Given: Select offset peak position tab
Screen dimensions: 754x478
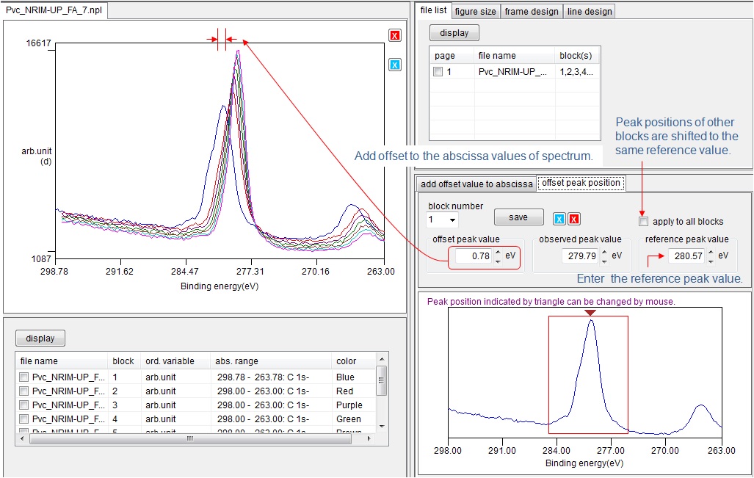Looking at the screenshot, I should click(581, 183).
